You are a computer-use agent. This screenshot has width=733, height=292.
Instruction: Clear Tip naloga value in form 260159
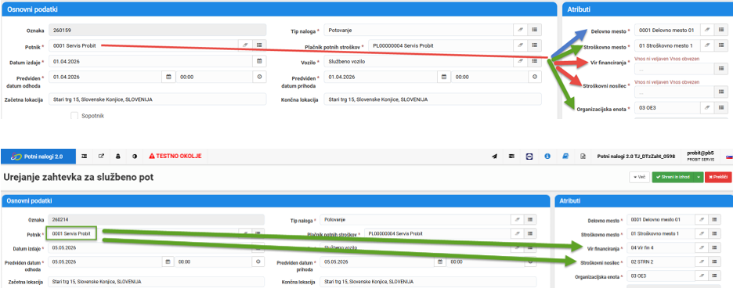pos(520,31)
